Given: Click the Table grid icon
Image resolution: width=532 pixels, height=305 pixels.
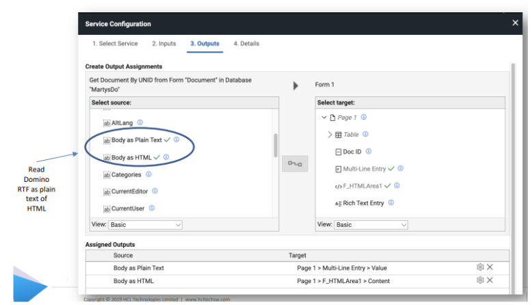Looking at the screenshot, I should click(338, 135).
